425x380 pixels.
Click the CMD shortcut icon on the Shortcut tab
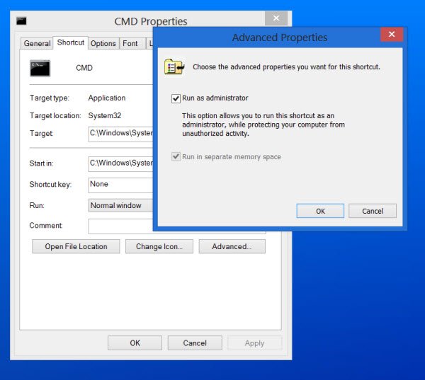[40, 68]
